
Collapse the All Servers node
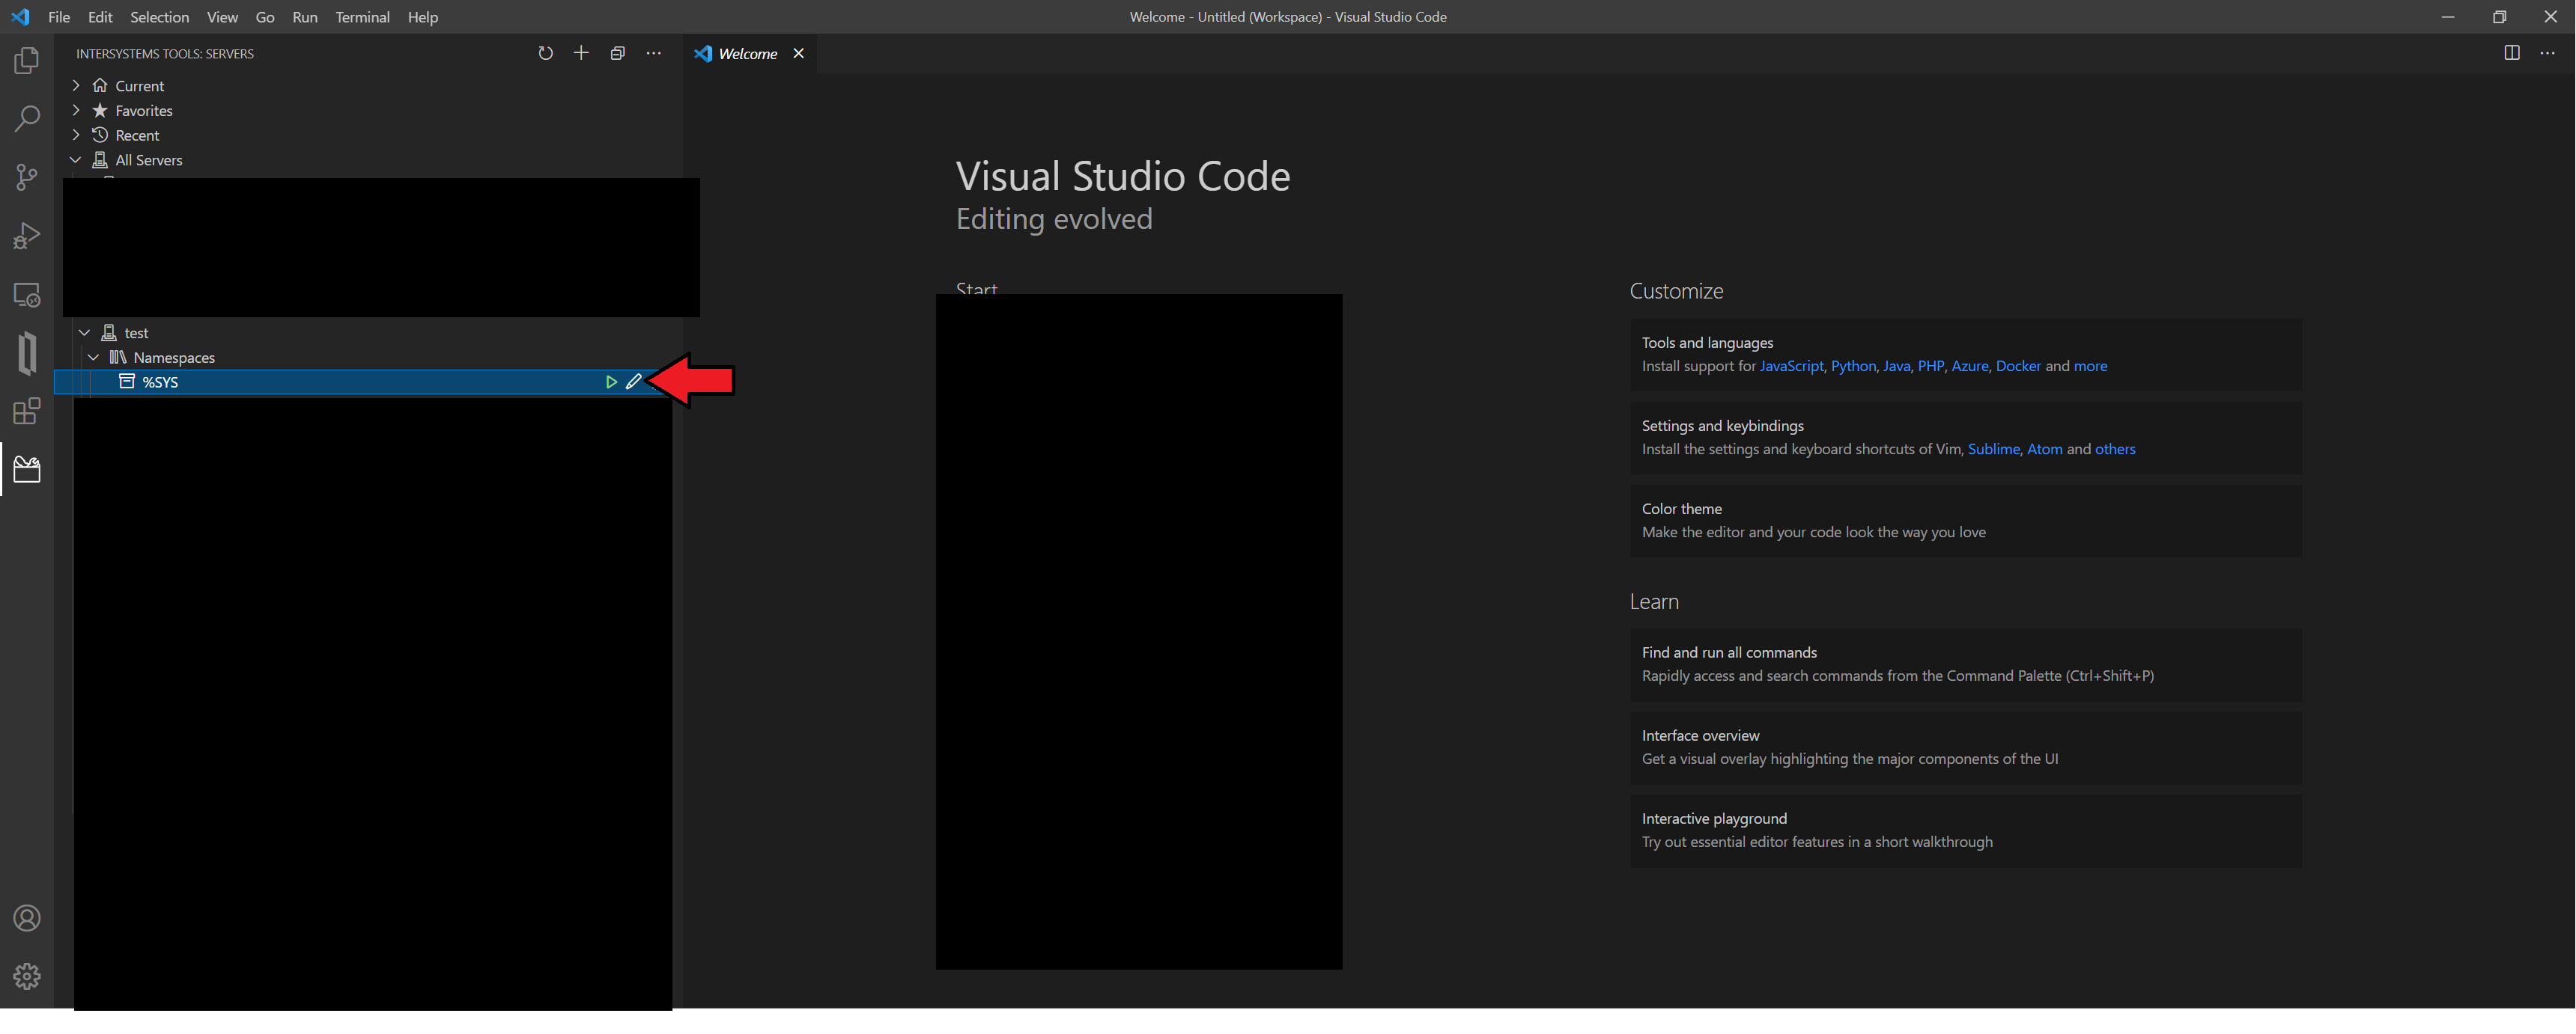click(76, 160)
